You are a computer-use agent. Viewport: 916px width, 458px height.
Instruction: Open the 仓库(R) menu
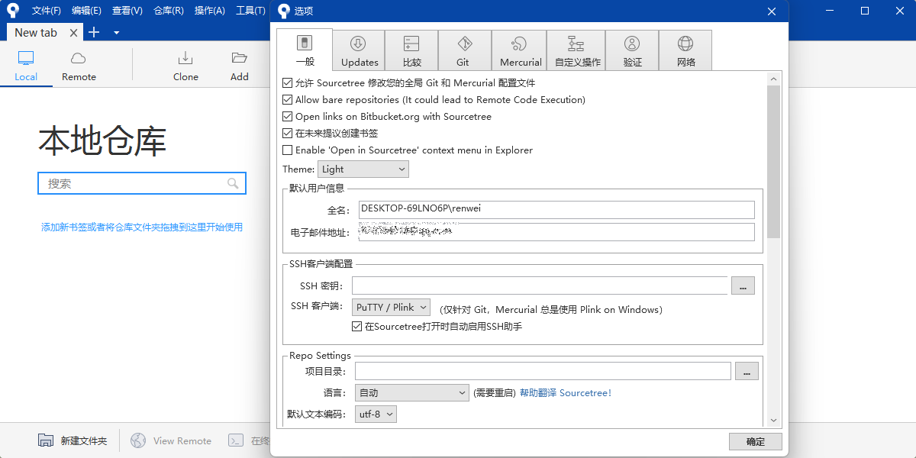pyautogui.click(x=168, y=11)
